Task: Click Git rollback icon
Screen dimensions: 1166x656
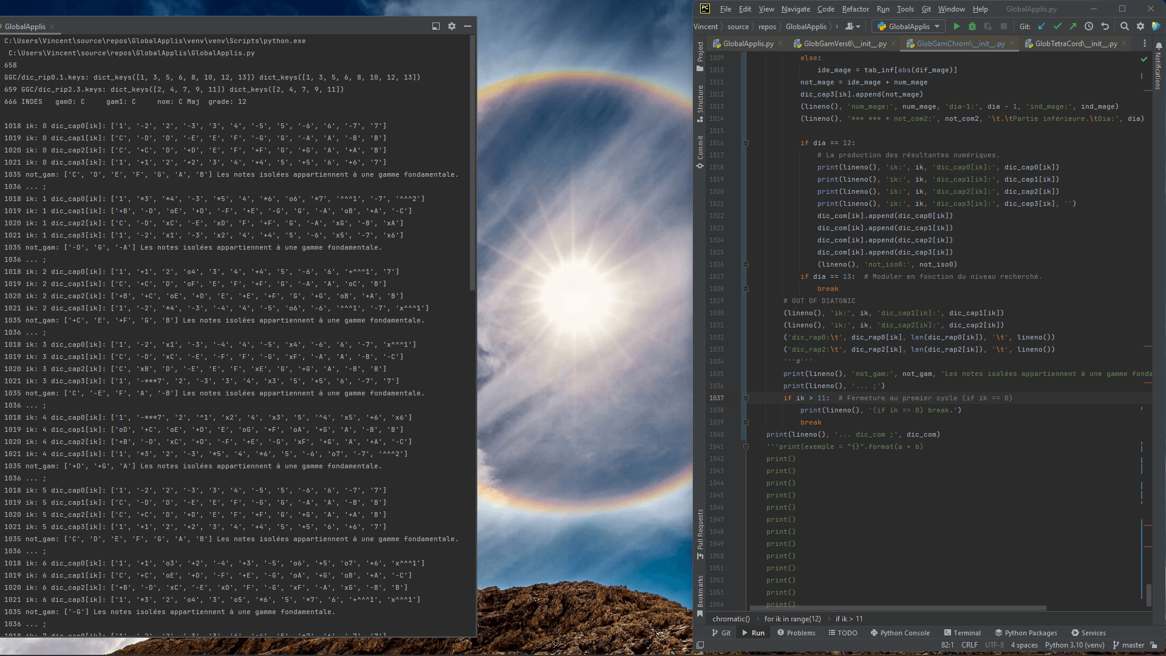Action: click(x=1105, y=27)
